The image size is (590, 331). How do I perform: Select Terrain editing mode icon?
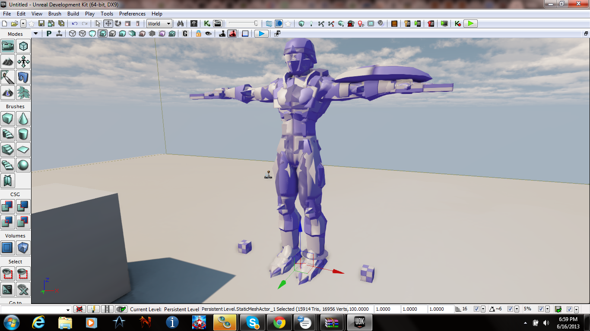coord(8,62)
